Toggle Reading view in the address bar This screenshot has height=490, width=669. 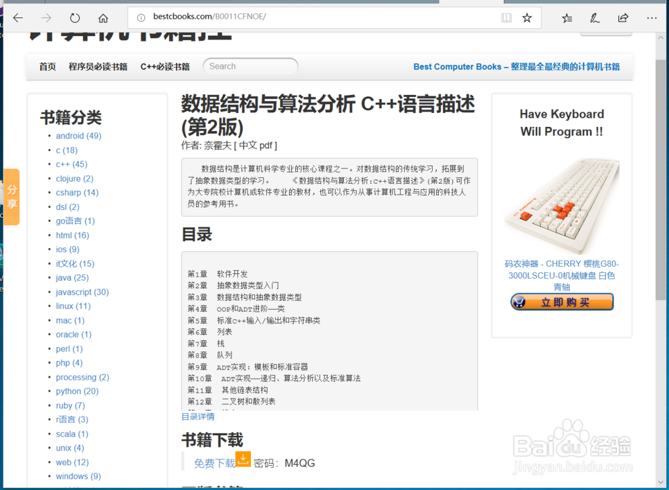coord(506,17)
